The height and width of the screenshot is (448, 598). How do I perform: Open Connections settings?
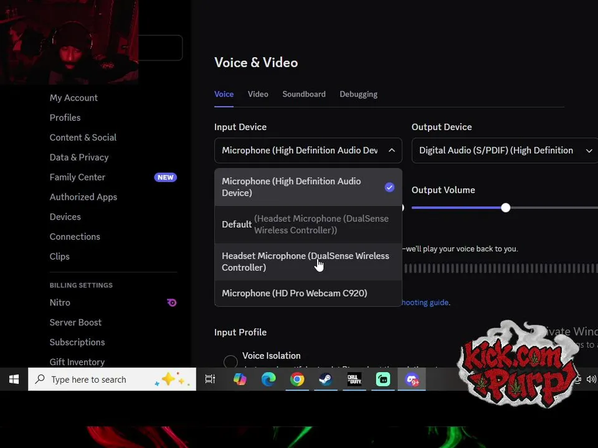click(75, 236)
